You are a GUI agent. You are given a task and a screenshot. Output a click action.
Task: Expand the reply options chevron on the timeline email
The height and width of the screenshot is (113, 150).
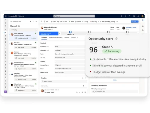tap(79, 92)
